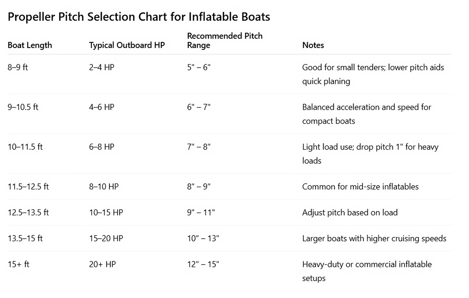Select the 10–11.5 ft boat length cell
Image resolution: width=469 pixels, height=298 pixels.
(25, 147)
